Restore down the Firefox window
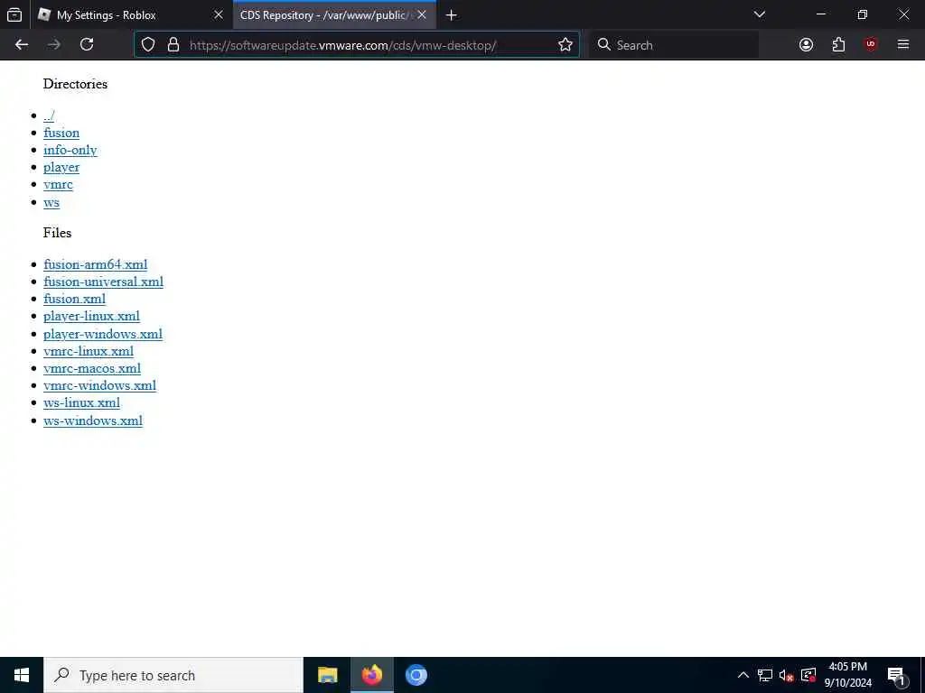This screenshot has height=693, width=925. pos(863,14)
